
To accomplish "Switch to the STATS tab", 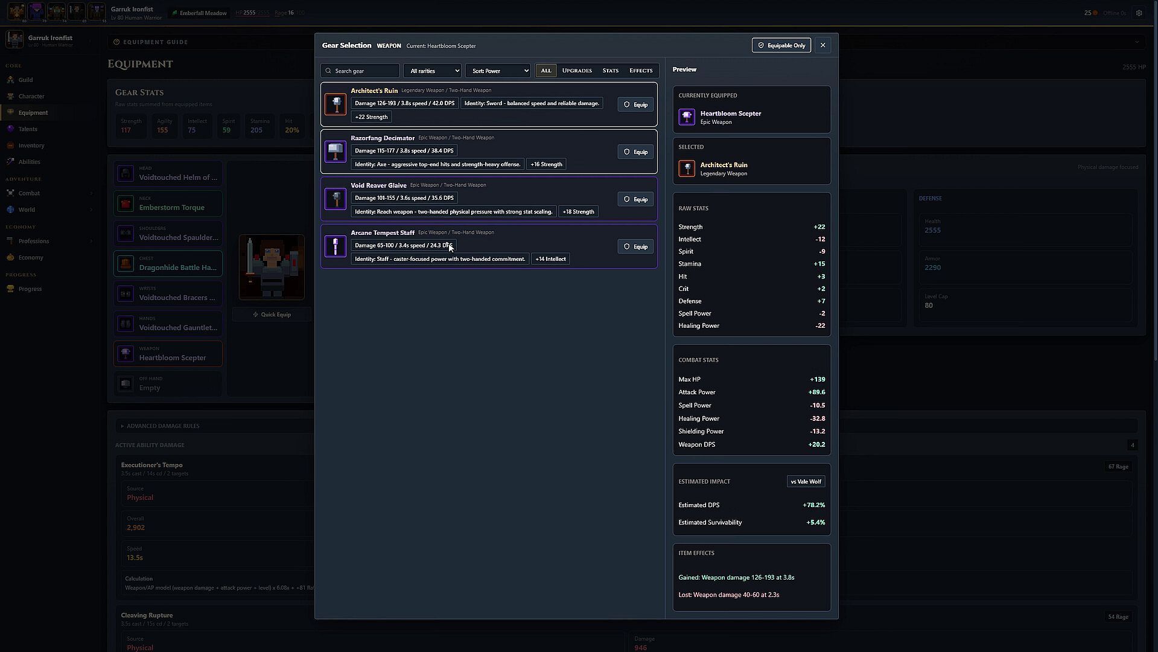I will tap(610, 71).
